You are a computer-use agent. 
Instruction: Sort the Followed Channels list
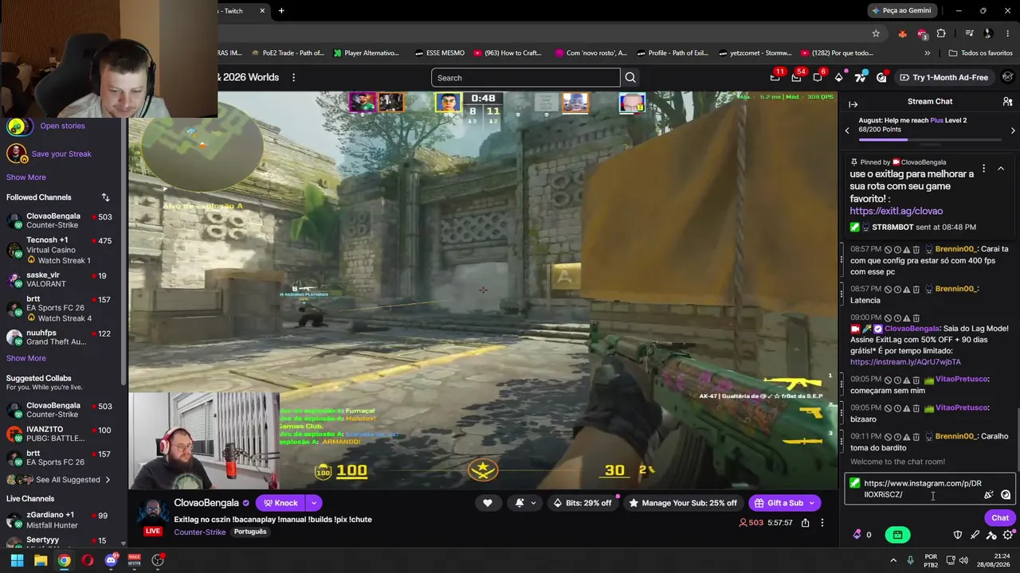[x=105, y=197]
